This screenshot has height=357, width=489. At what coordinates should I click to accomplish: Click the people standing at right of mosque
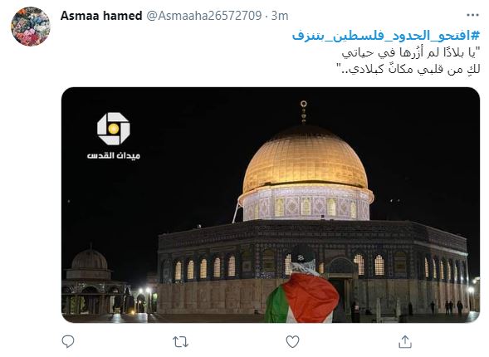tap(446, 307)
